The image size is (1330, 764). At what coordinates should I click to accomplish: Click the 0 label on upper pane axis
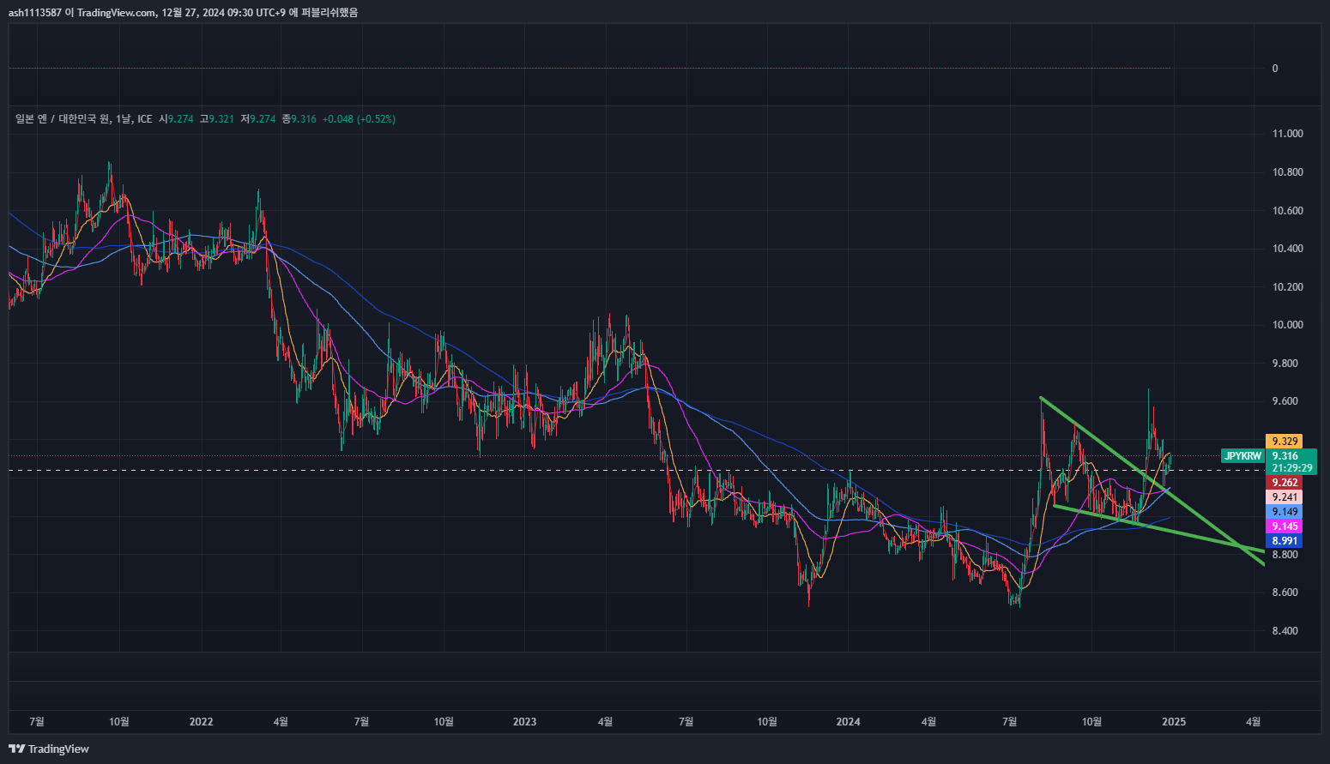[1274, 69]
